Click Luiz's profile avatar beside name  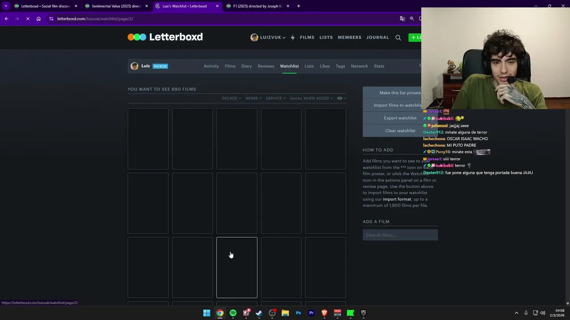point(134,66)
